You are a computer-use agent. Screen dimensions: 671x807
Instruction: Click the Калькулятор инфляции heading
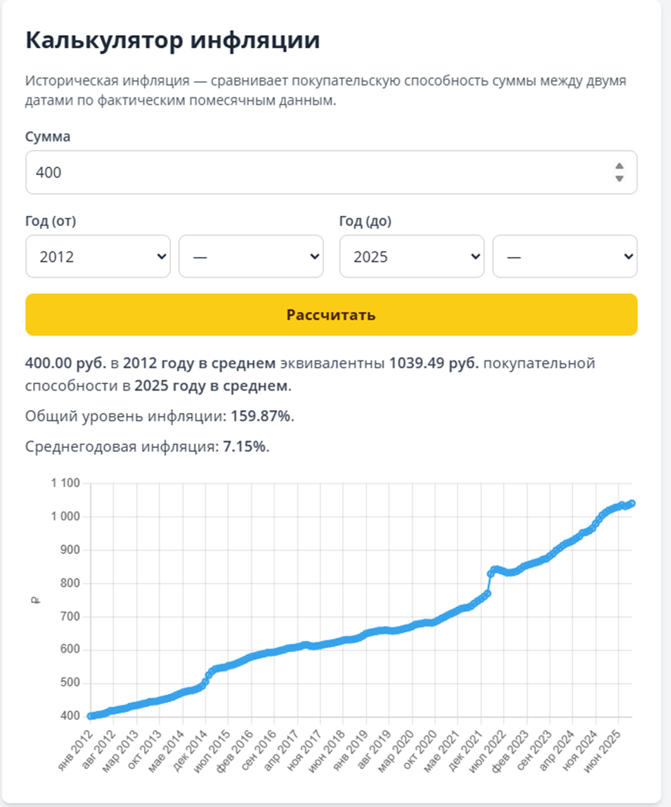(x=172, y=40)
